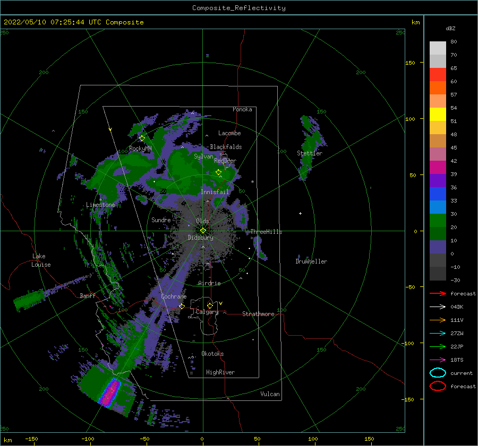Pick the light orange 54-57 dBZ swatch
The height and width of the screenshot is (446, 478).
[x=438, y=101]
